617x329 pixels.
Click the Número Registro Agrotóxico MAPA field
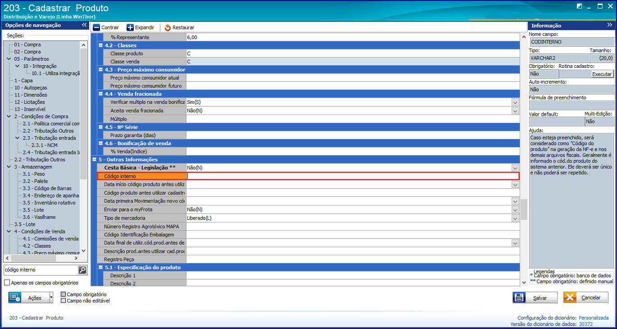tap(353, 227)
